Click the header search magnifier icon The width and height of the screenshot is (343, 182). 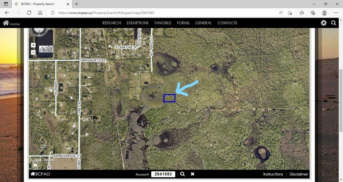click(333, 23)
